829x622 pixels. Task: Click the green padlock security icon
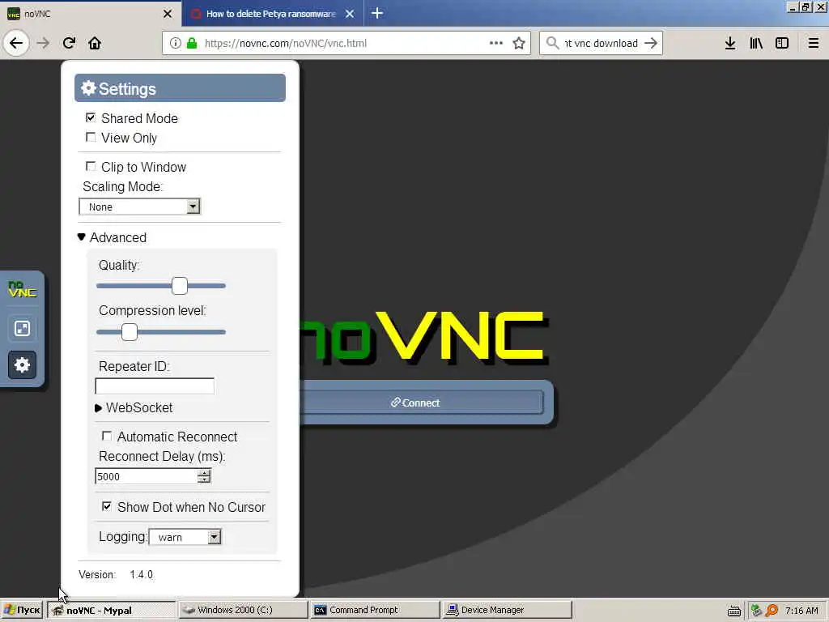pyautogui.click(x=192, y=44)
